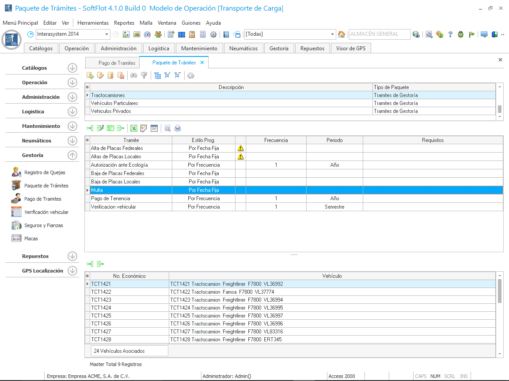
Task: Open the Herramientas menu
Action: click(93, 23)
